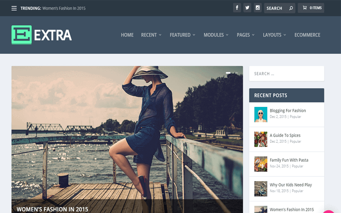Expand the Modules dropdown chevron
The image size is (341, 213).
[x=227, y=35]
